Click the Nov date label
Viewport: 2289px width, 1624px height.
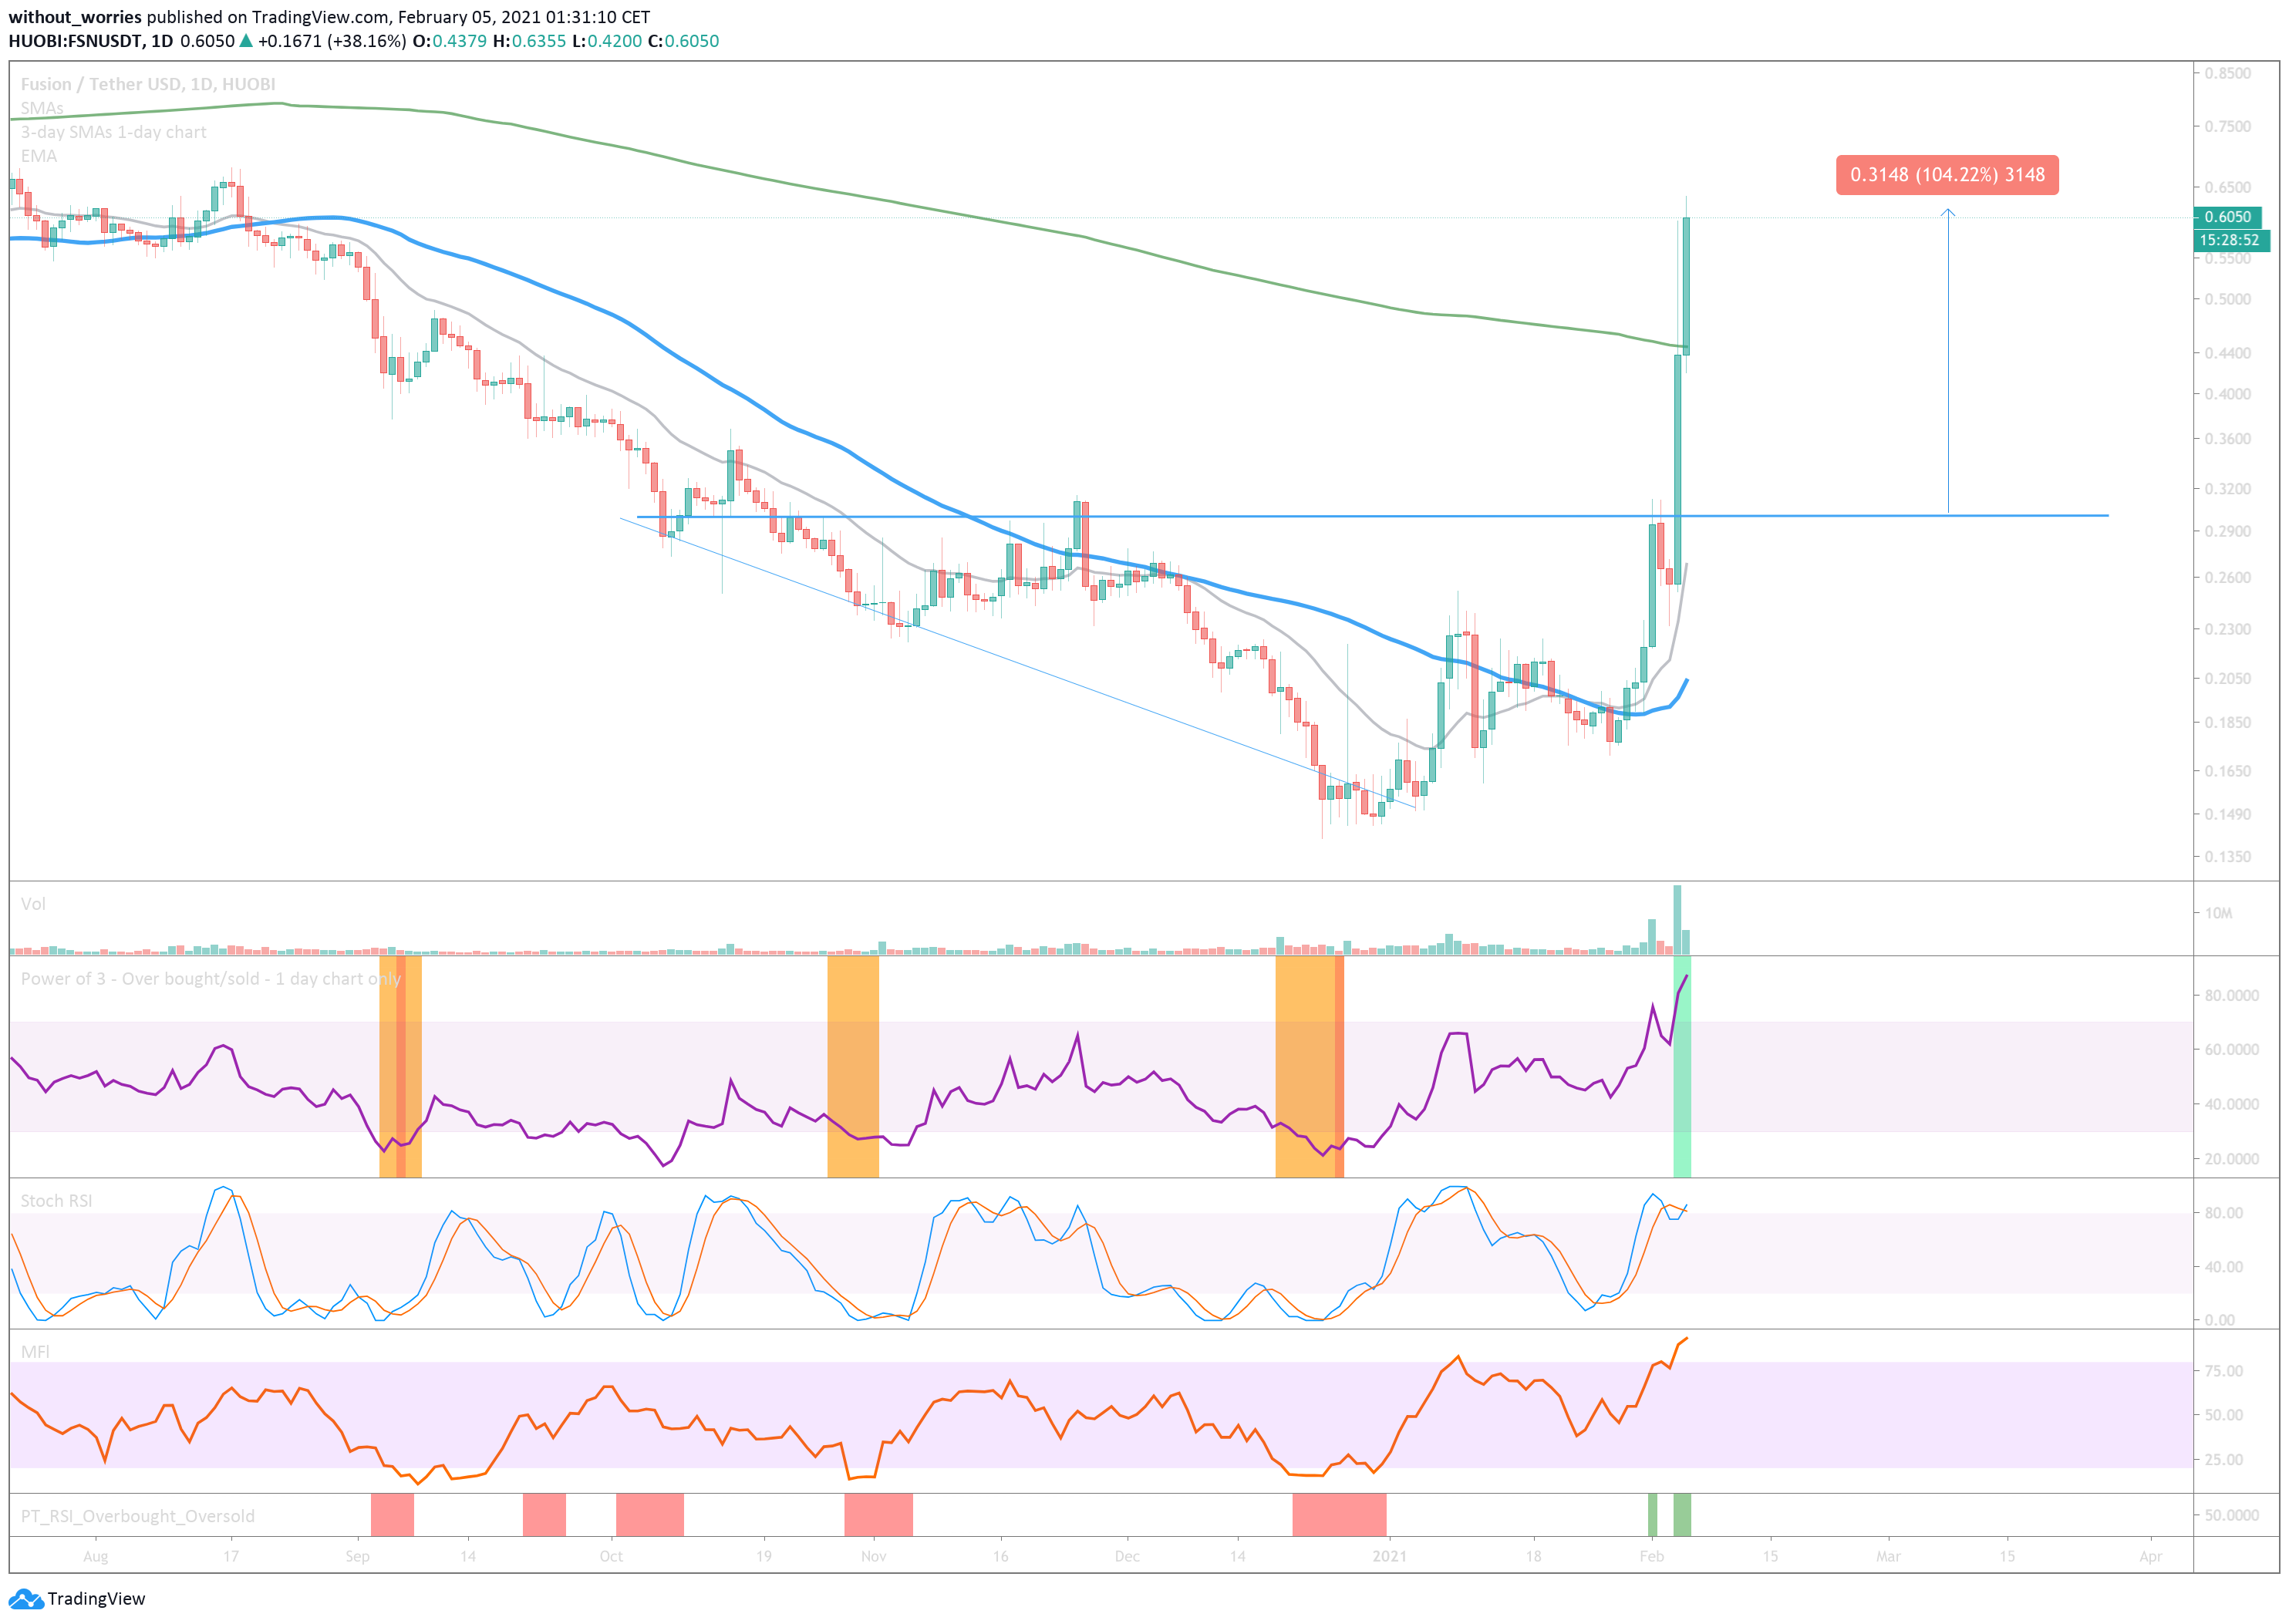click(x=874, y=1556)
